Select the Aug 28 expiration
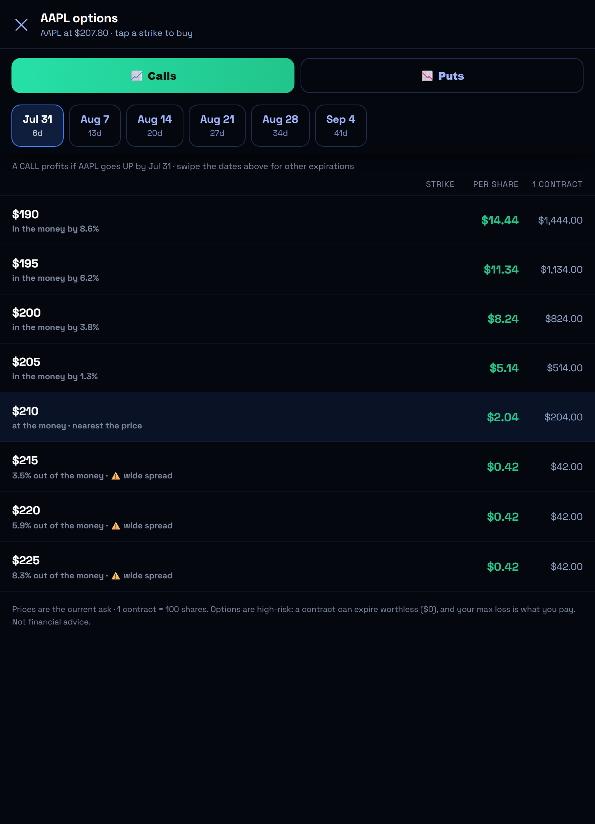Screen dimensions: 595x824 280,126
